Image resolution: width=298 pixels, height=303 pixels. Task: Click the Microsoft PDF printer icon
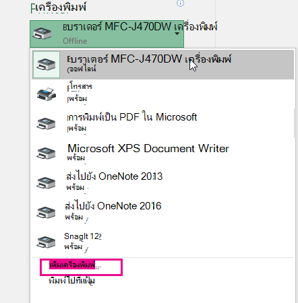[46, 124]
